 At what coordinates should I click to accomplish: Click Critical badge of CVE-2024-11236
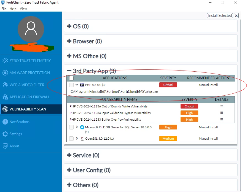click(x=189, y=106)
